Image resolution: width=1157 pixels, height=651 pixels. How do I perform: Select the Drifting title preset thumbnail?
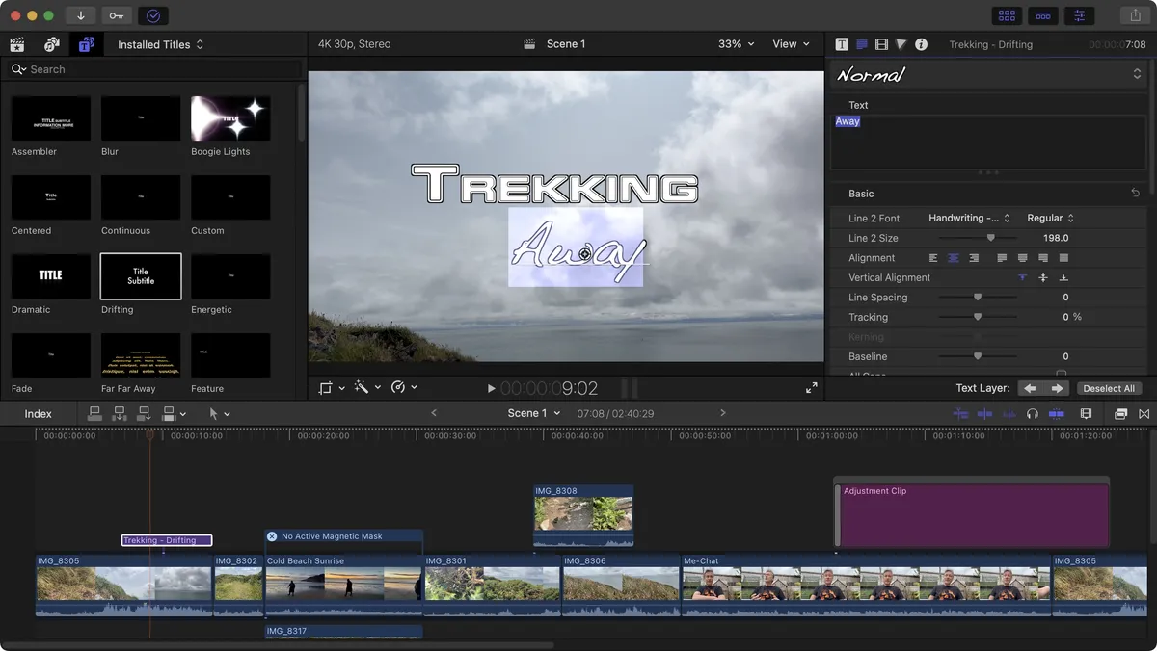click(x=140, y=276)
